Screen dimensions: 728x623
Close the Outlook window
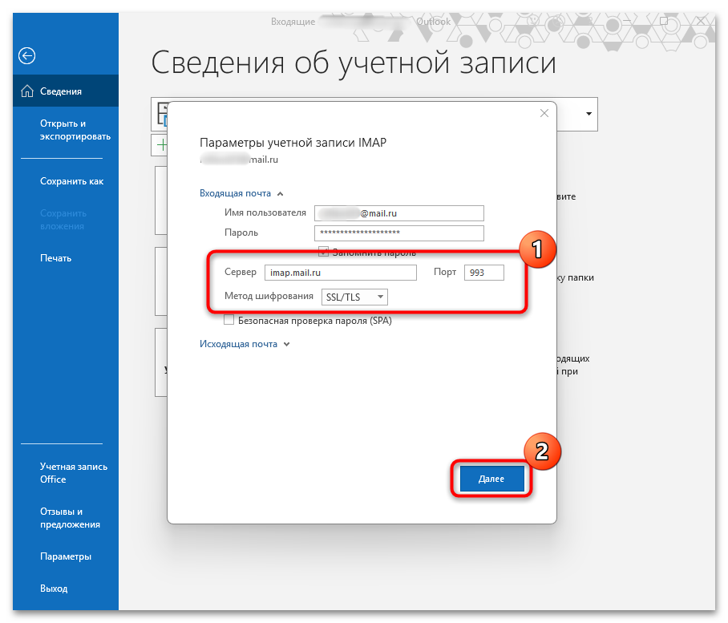pyautogui.click(x=701, y=22)
